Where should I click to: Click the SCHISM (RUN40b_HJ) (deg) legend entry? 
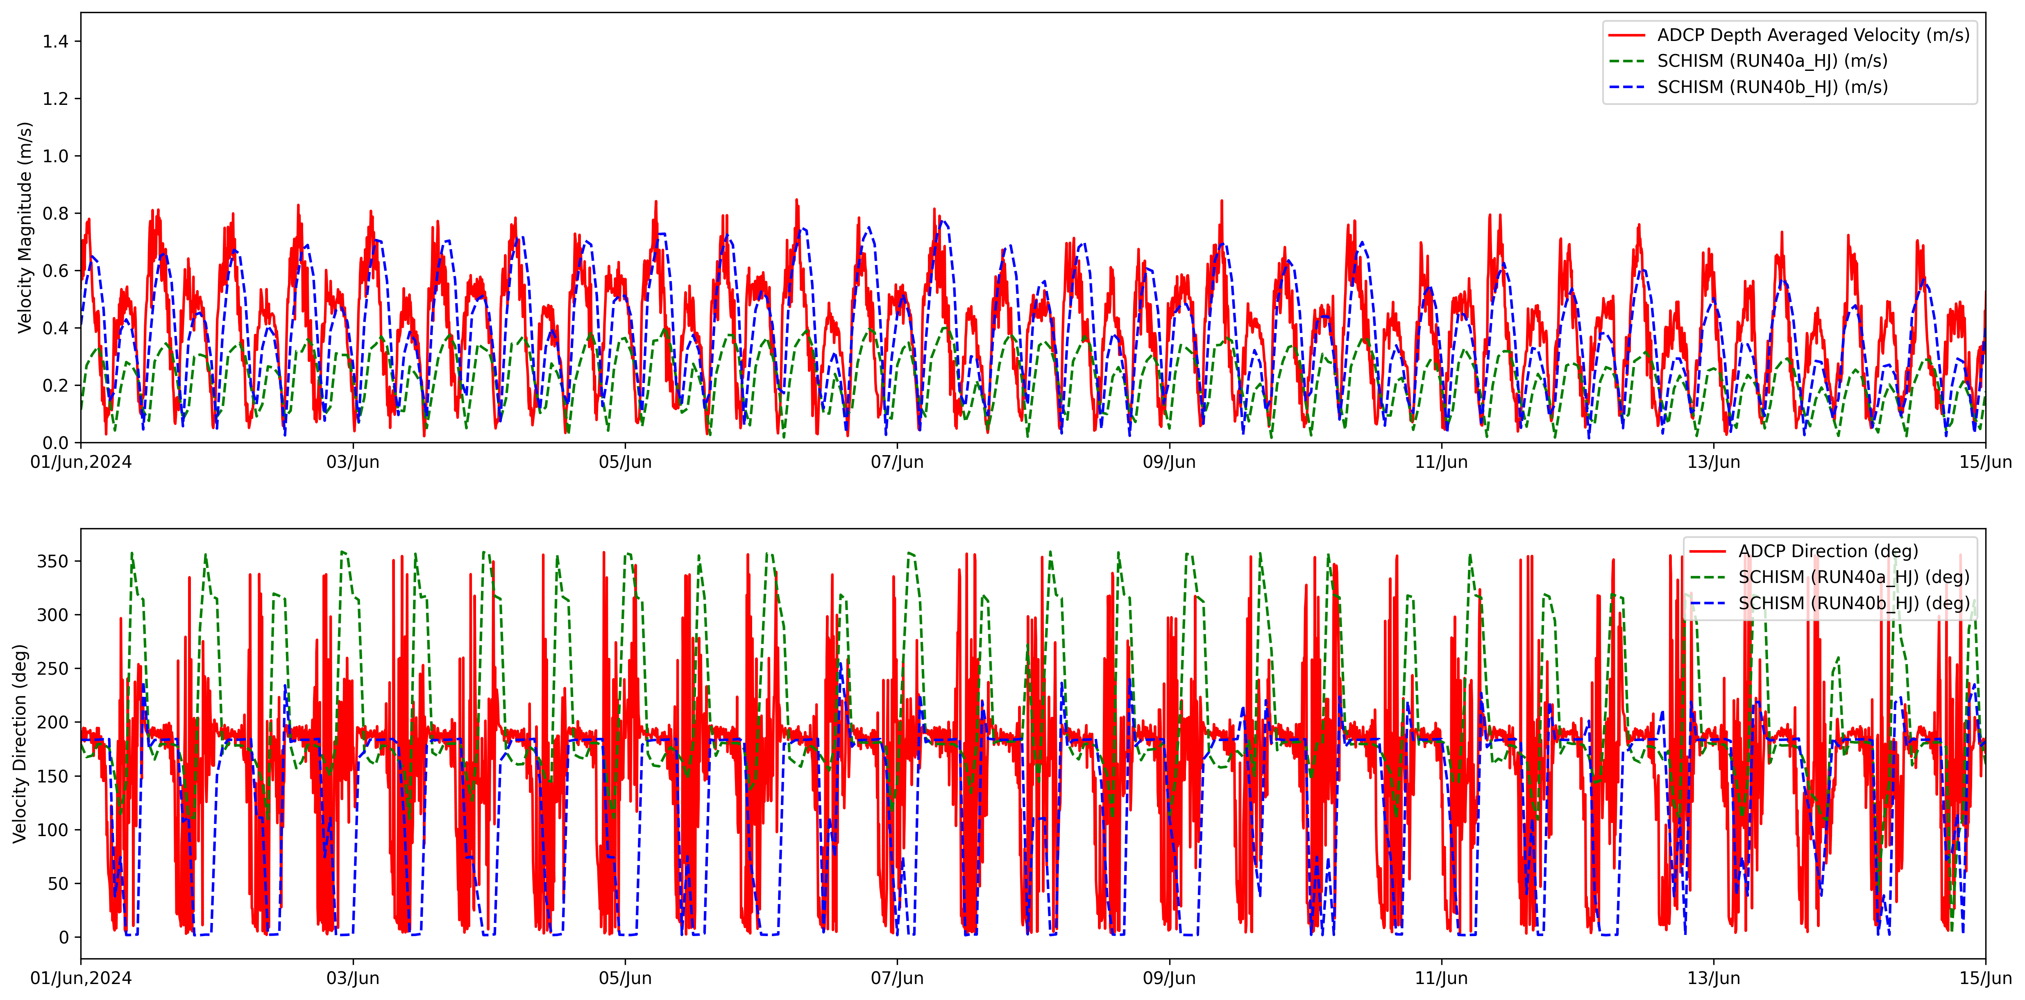1854,603
